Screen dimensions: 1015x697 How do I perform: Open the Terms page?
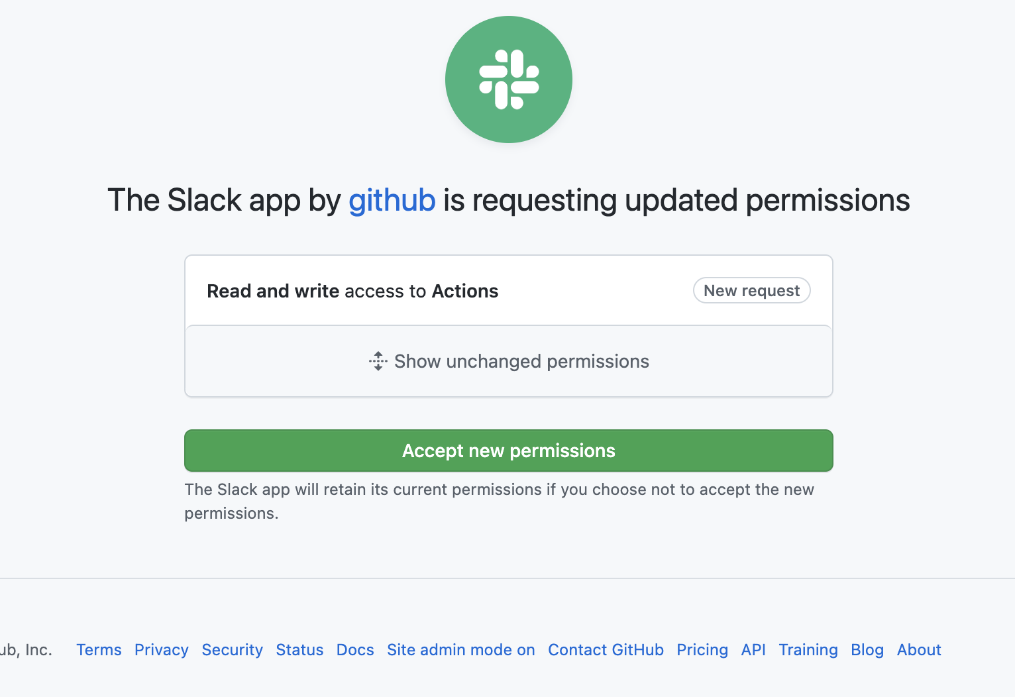coord(99,650)
